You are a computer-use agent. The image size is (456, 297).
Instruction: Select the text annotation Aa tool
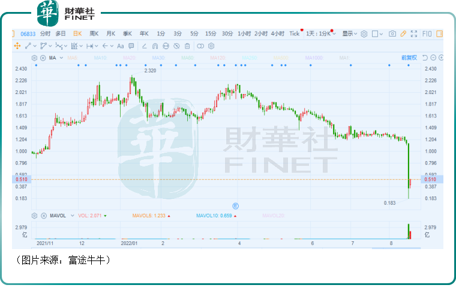pos(121,46)
